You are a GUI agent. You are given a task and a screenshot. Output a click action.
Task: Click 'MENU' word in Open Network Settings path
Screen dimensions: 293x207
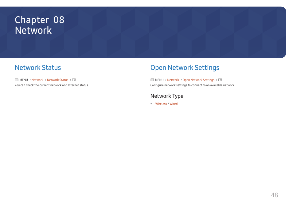pos(159,80)
